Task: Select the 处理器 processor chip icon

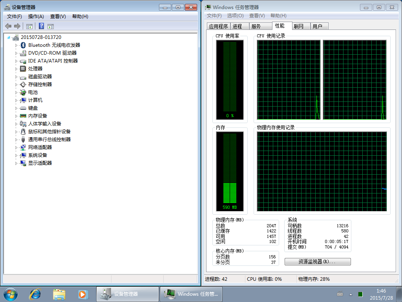Action: click(23, 69)
